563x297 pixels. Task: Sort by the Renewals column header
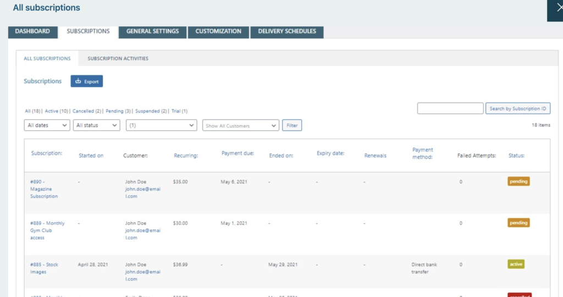375,156
